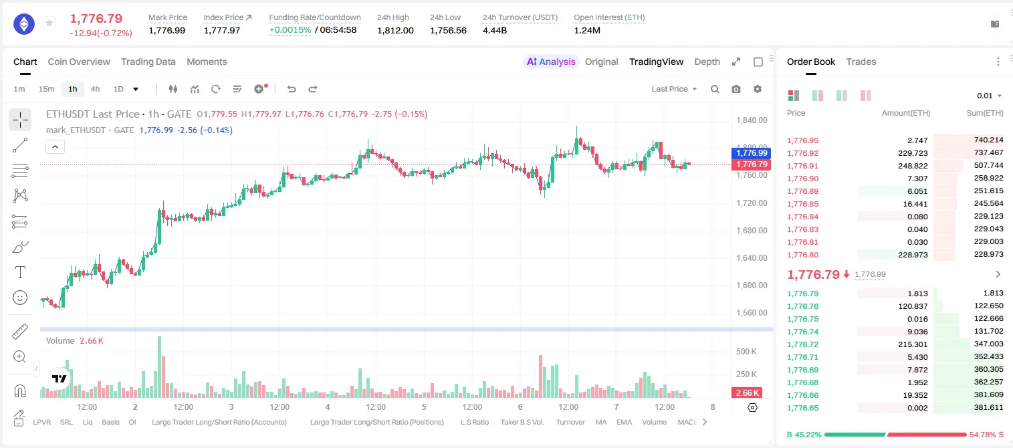Add ETH to favorites via star
This screenshot has width=1013, height=448.
pyautogui.click(x=49, y=23)
